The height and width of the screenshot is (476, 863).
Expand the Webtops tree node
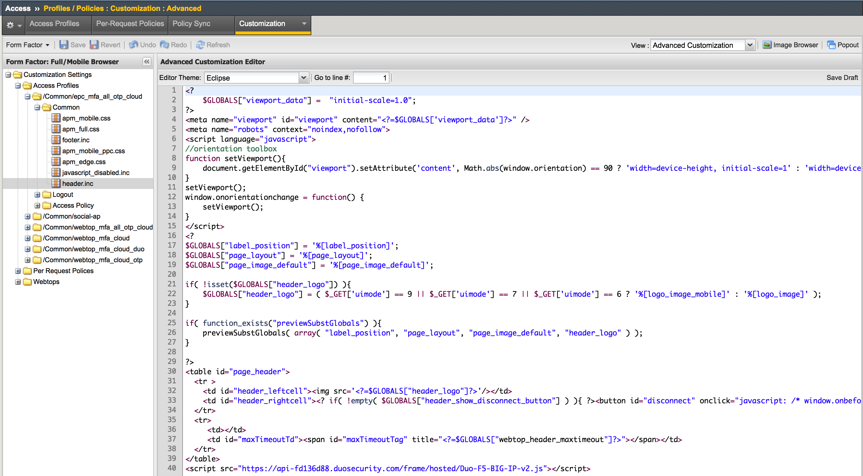(x=18, y=282)
